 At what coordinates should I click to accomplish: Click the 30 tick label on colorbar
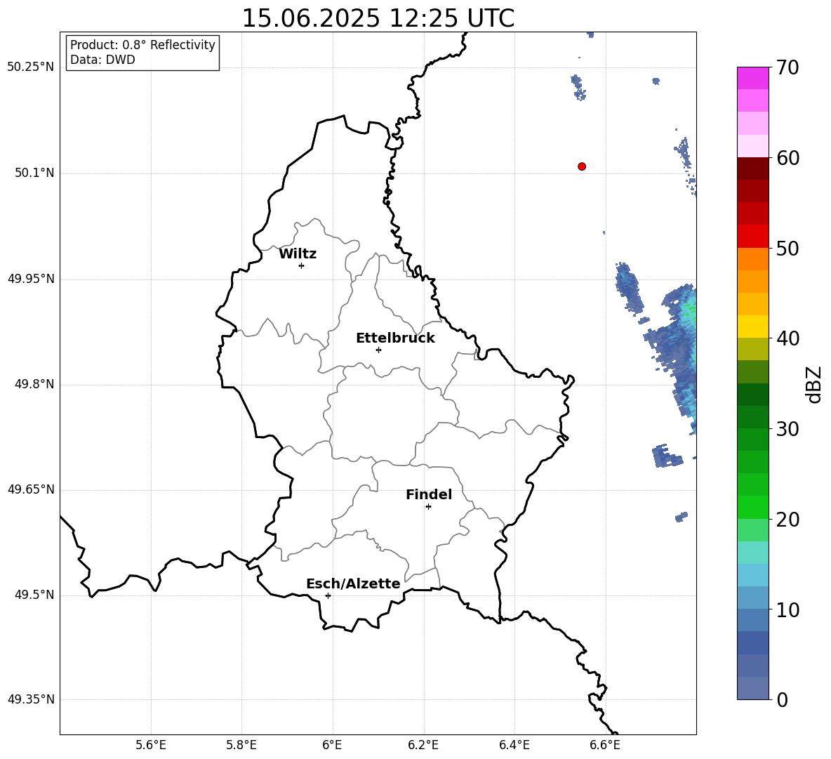point(787,429)
